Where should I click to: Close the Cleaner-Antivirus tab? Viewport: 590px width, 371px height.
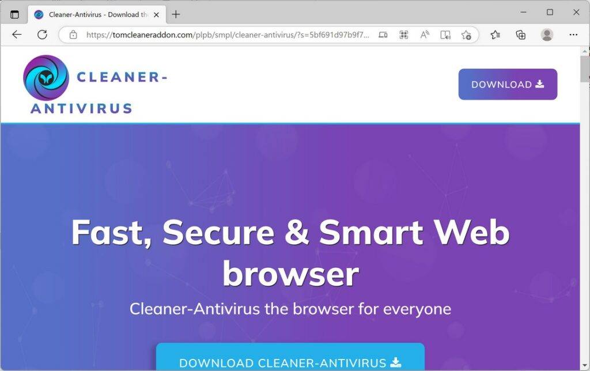pyautogui.click(x=157, y=15)
